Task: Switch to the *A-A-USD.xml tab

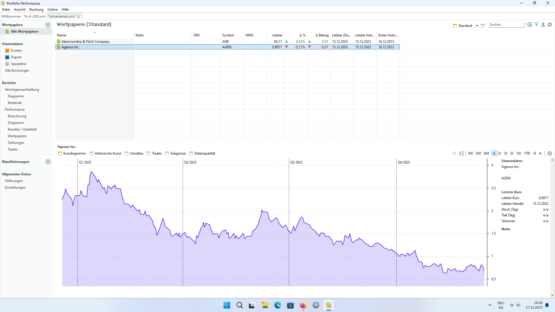Action: (34, 16)
